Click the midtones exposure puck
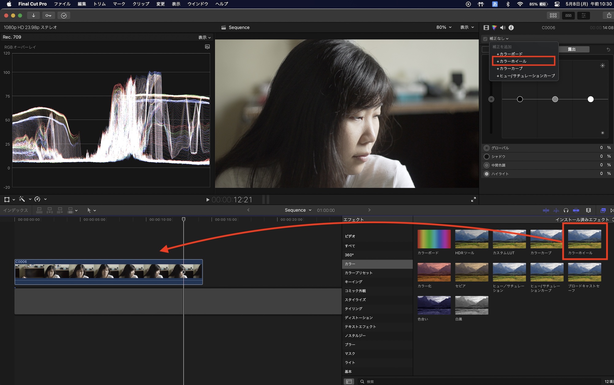614x385 pixels. coord(555,99)
